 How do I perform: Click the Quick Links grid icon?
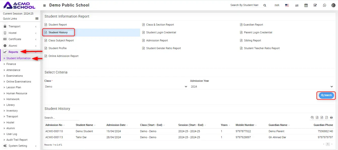37,19
